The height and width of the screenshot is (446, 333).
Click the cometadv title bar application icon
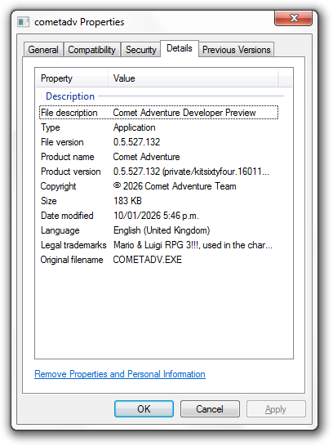[x=24, y=22]
